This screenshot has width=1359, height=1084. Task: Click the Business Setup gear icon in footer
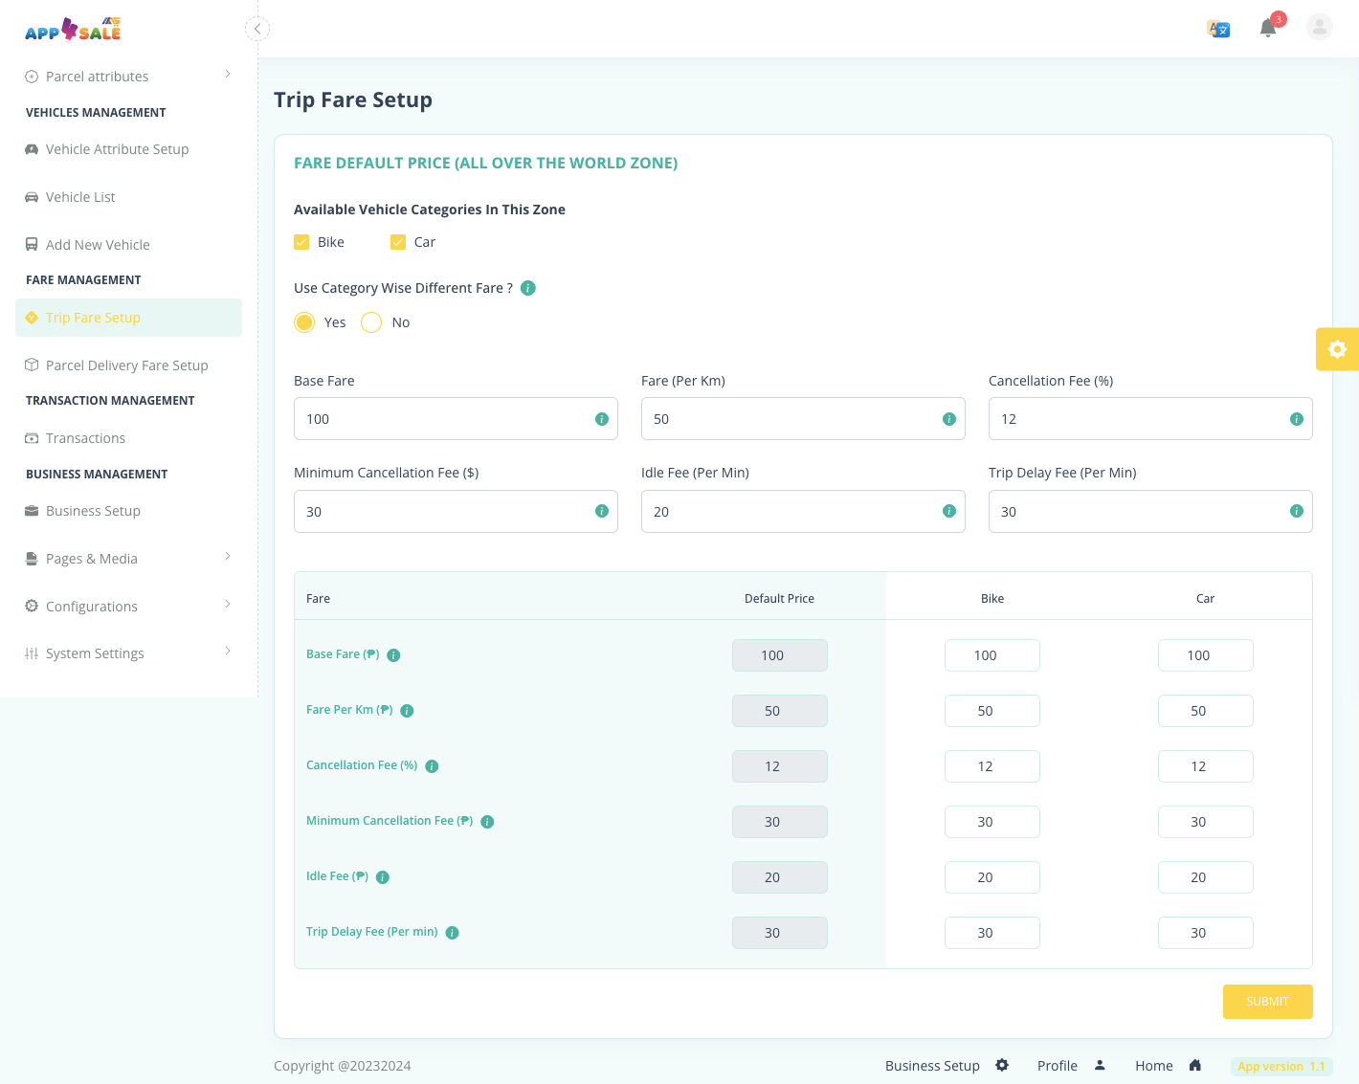click(1002, 1065)
